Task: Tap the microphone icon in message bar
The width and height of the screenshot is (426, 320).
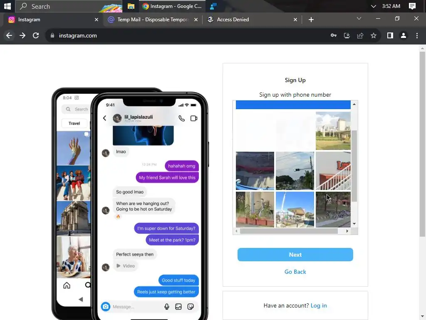Action: tap(166, 307)
